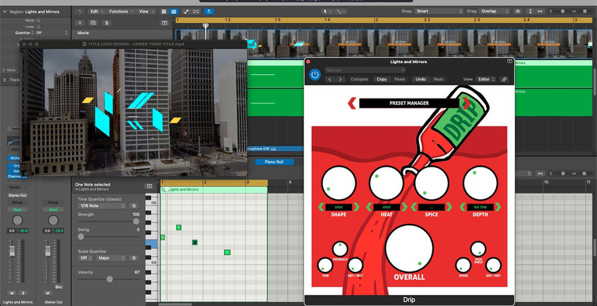Open the Edit menu in tracks area
The image size is (597, 306).
tap(96, 11)
